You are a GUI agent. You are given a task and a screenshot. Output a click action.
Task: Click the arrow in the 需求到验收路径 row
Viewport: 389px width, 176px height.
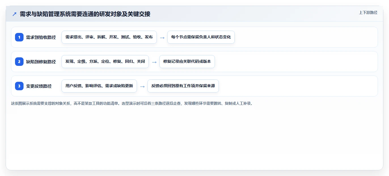pos(162,37)
